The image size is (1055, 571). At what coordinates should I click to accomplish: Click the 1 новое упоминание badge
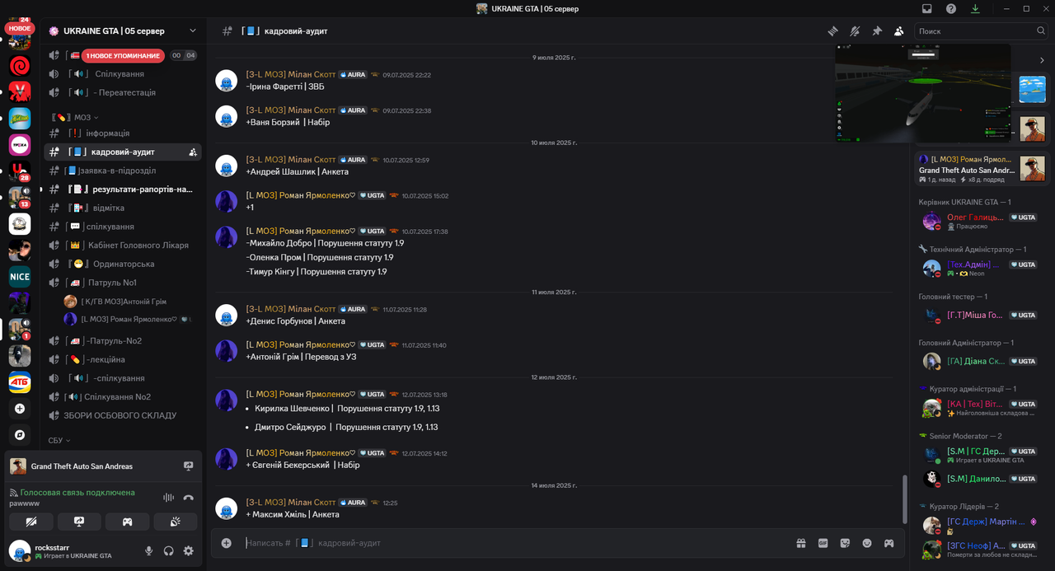(123, 55)
